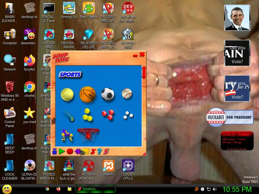The width and height of the screenshot is (259, 194).
Task: Select the Dev-C++ 'you all are too stupid' icon
Action: click(128, 12)
